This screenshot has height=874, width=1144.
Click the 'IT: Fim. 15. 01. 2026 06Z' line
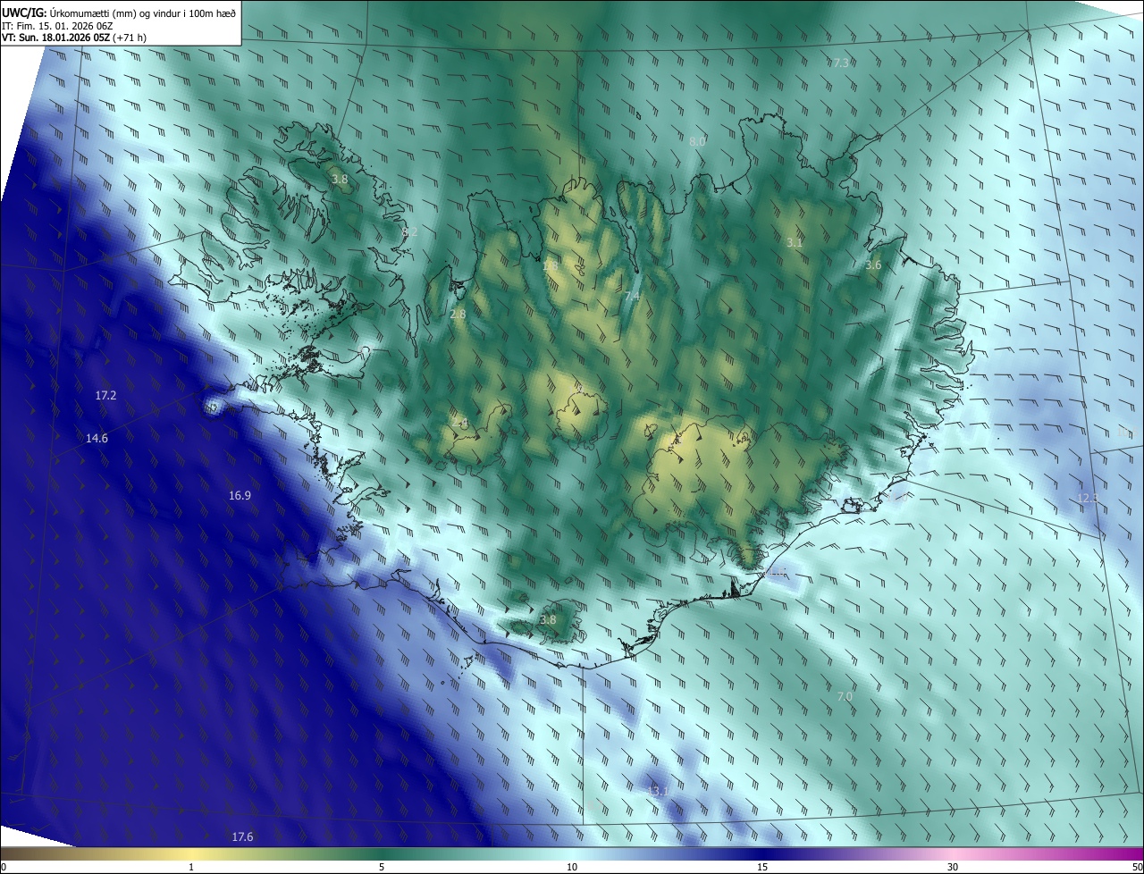pos(56,26)
